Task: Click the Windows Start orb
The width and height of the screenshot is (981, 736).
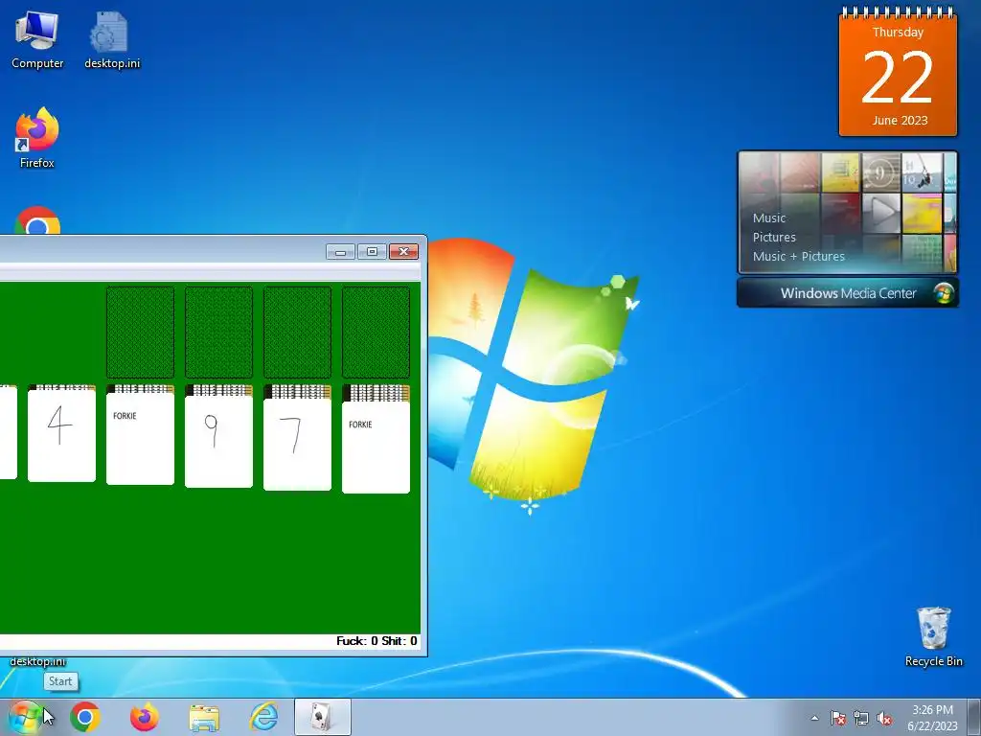Action: pyautogui.click(x=24, y=717)
